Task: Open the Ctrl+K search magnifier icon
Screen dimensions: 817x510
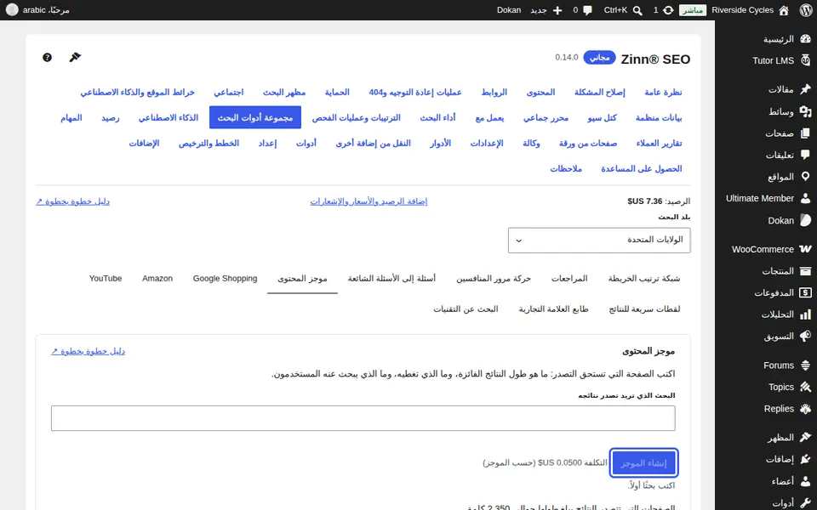Action: (x=637, y=10)
